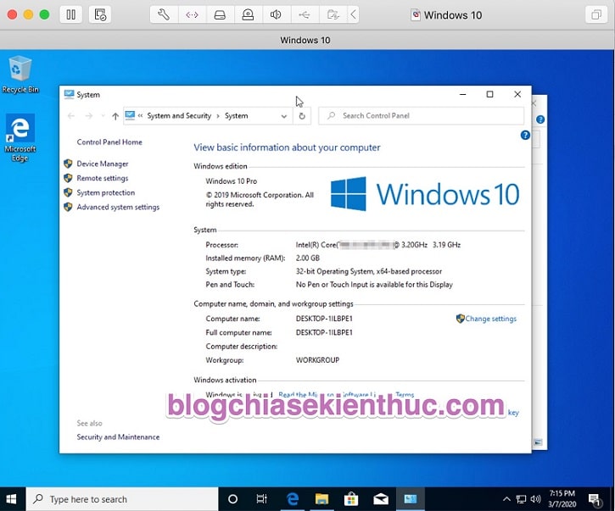Open Security and Maintenance link
Viewport: 615px width, 511px height.
point(118,437)
